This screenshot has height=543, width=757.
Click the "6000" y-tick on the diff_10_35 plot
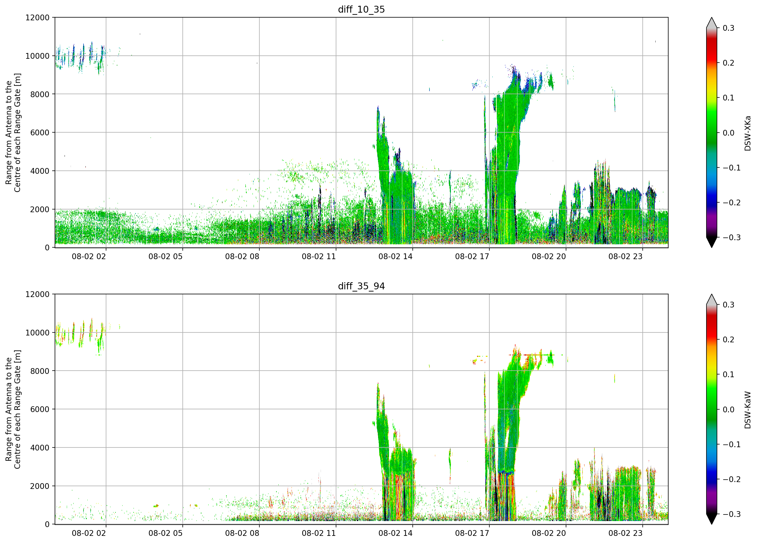pyautogui.click(x=40, y=133)
